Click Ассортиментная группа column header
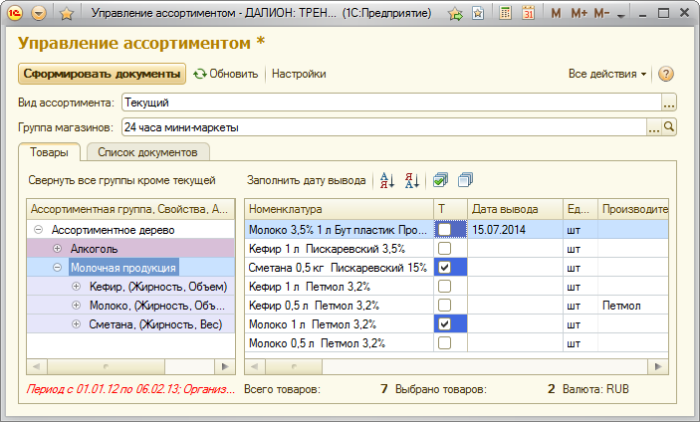The width and height of the screenshot is (700, 422). 130,209
